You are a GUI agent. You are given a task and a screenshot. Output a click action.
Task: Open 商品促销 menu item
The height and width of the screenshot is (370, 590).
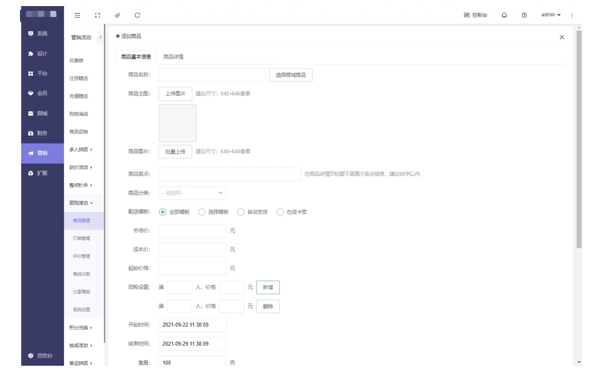[78, 132]
